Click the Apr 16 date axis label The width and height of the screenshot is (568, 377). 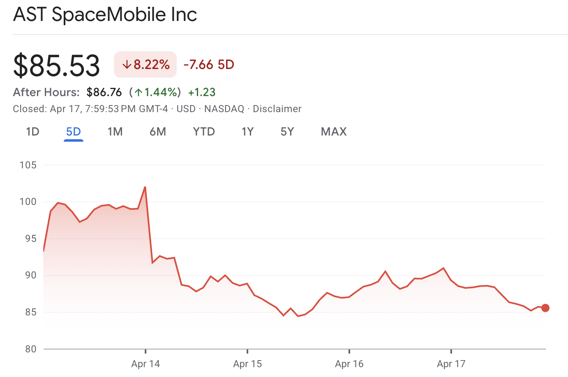(x=349, y=364)
